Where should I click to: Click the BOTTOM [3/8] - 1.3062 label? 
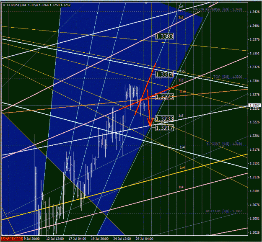[224, 211]
